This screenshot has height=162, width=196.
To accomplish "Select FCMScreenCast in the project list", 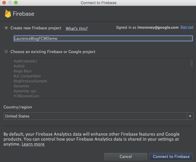I will coord(26,96).
